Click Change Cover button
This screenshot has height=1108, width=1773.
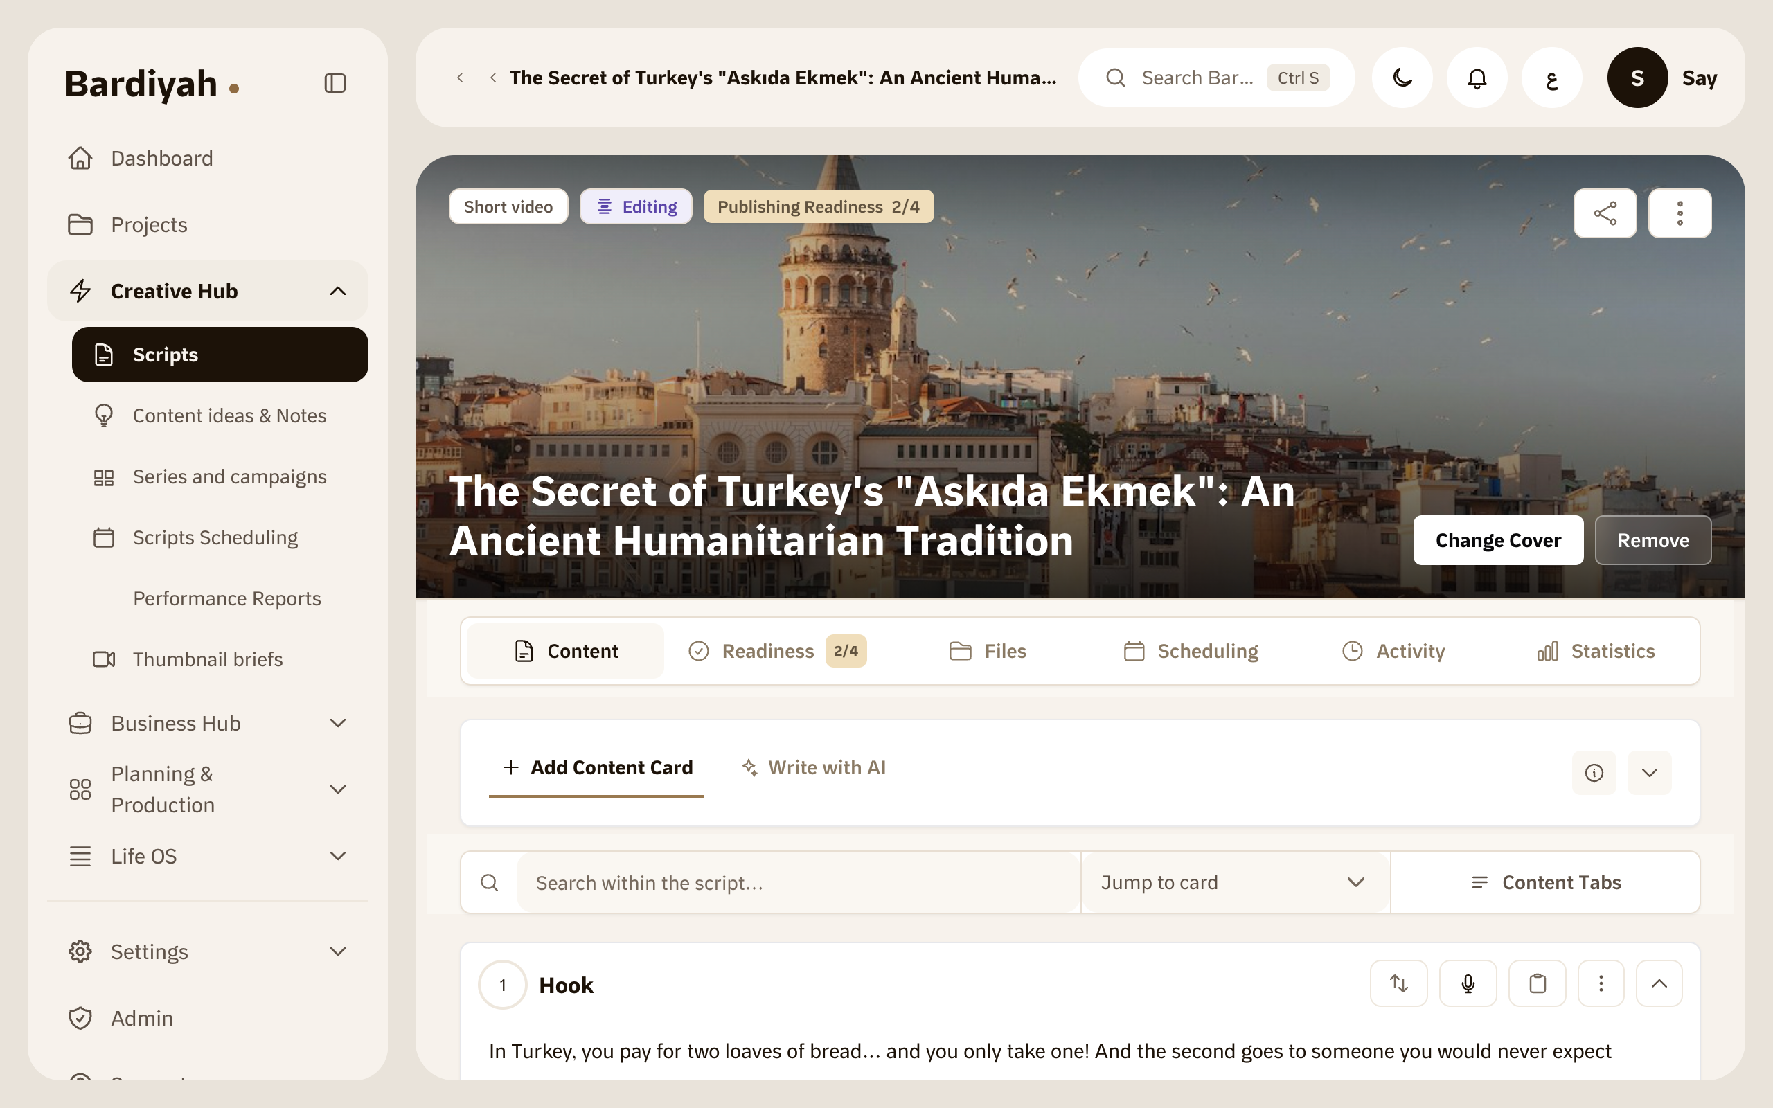click(x=1497, y=540)
